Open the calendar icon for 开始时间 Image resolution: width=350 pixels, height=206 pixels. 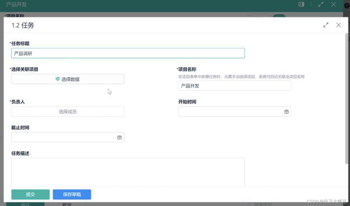(x=287, y=112)
